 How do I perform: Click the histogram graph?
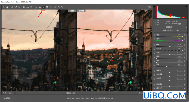click(x=170, y=12)
